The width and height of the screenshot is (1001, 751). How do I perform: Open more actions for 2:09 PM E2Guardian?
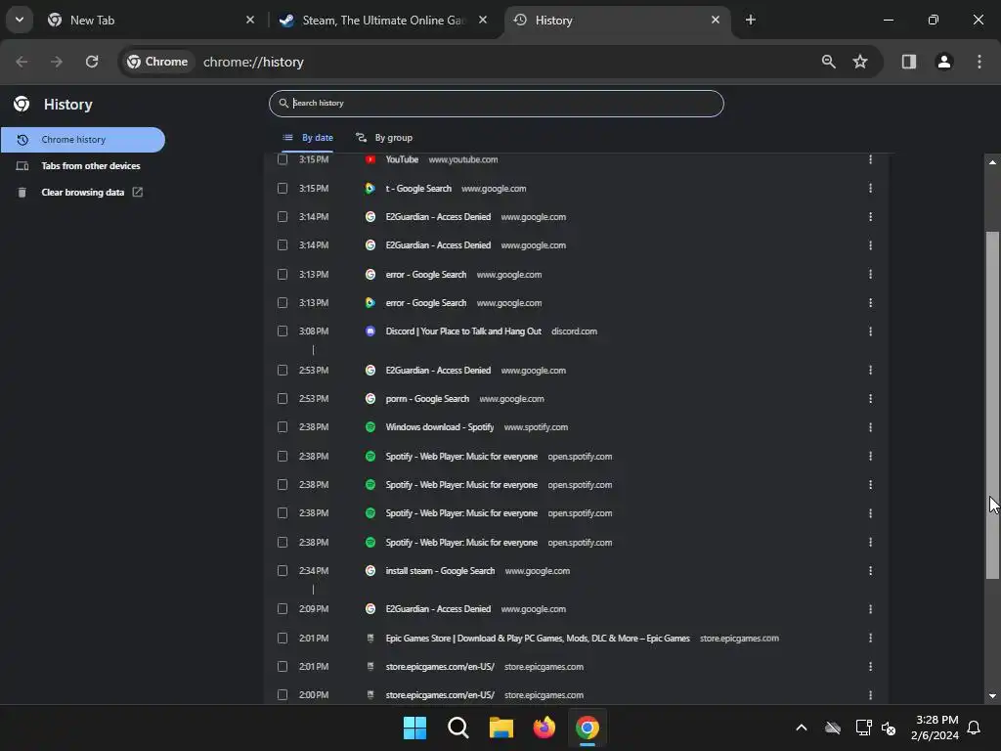870,609
